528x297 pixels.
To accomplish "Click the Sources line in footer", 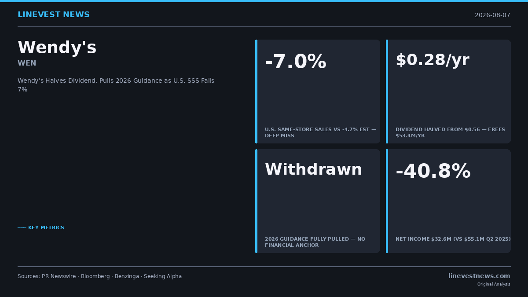I will click(99, 276).
